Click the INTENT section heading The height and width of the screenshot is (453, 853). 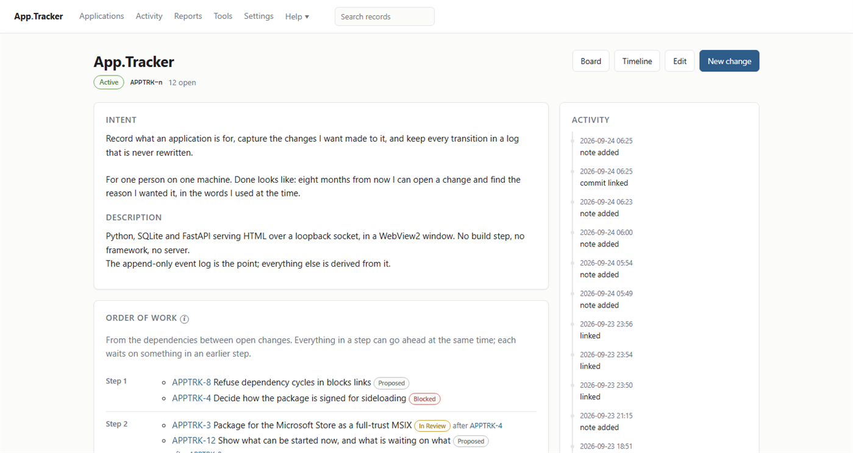pos(121,120)
